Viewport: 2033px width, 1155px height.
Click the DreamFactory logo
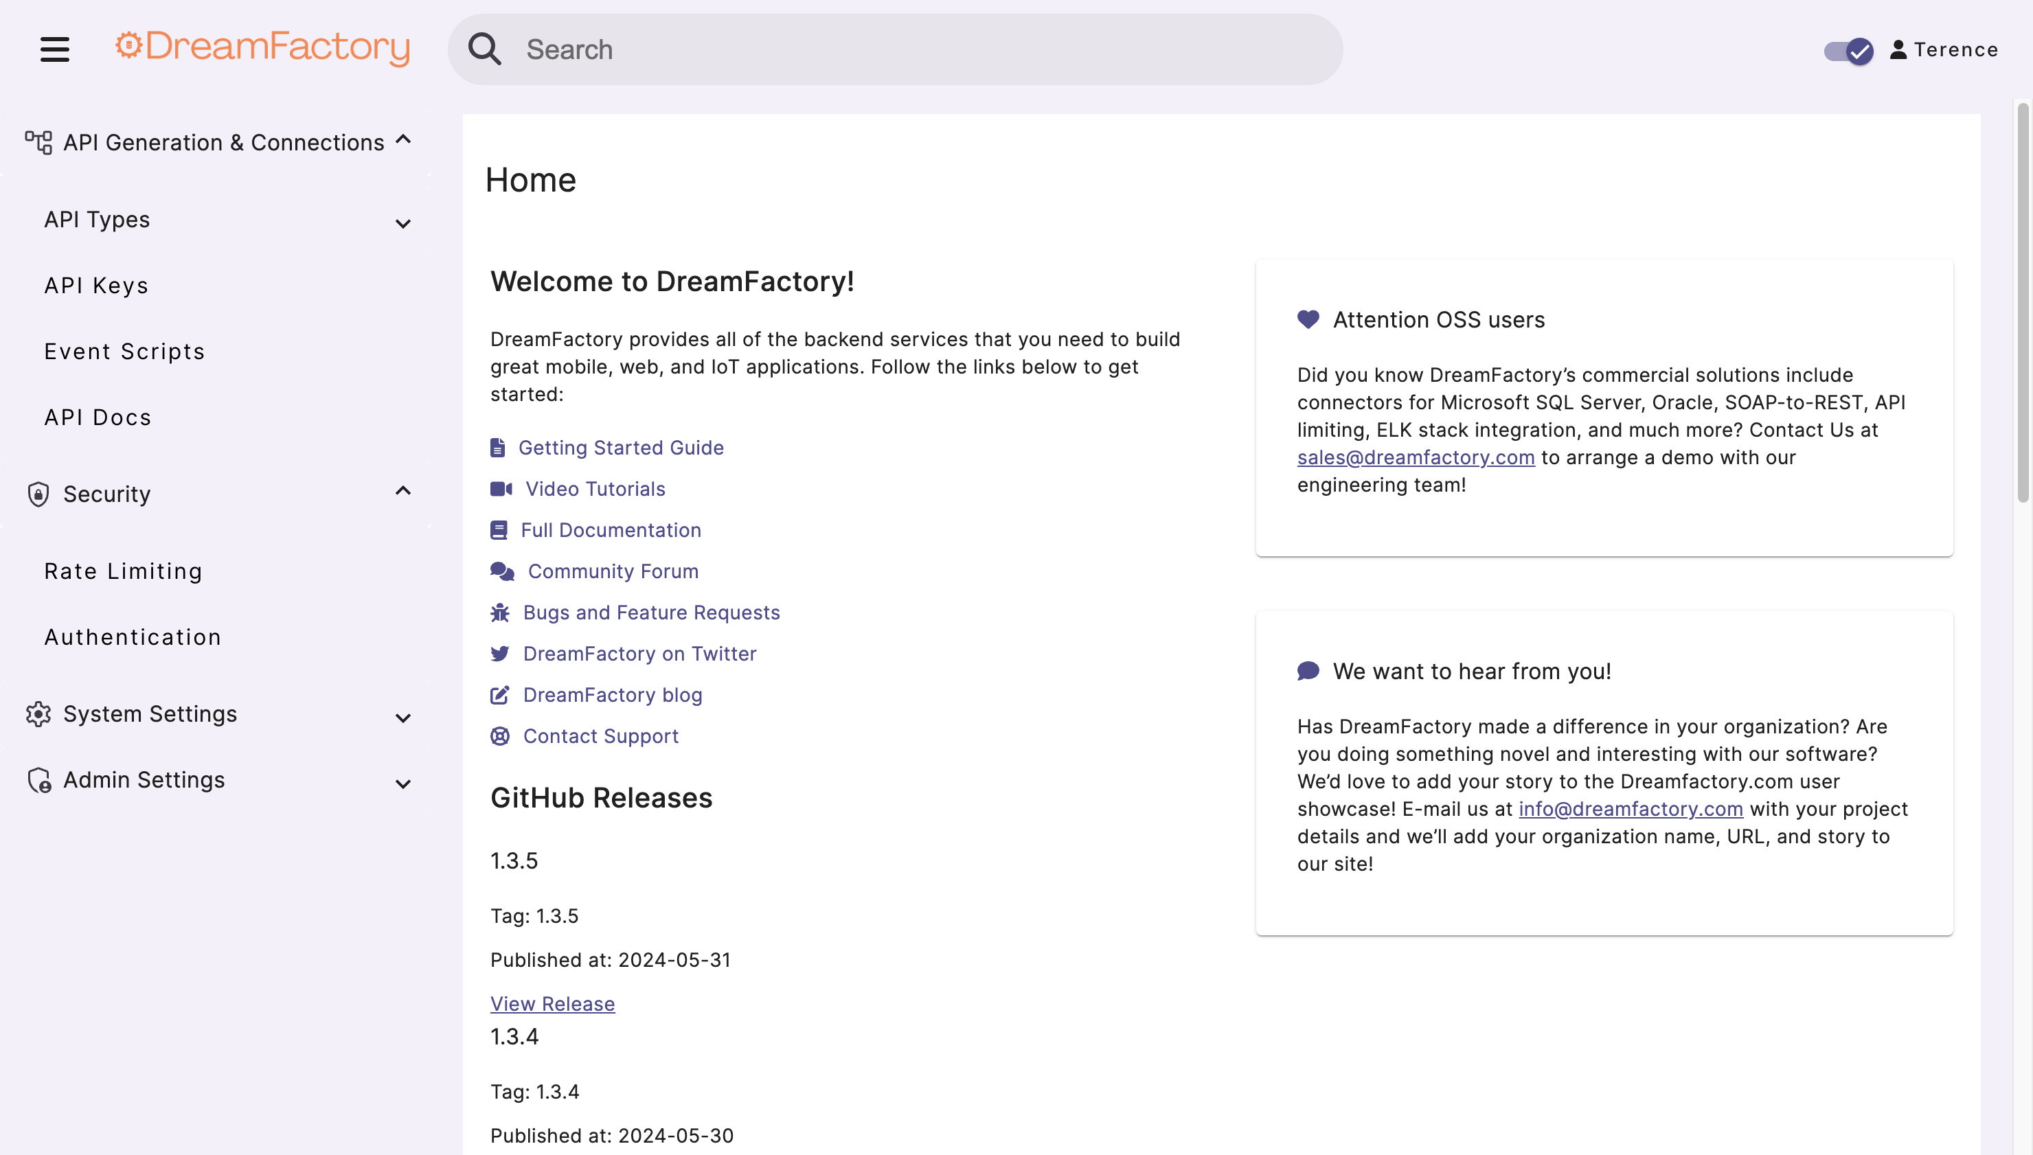262,47
